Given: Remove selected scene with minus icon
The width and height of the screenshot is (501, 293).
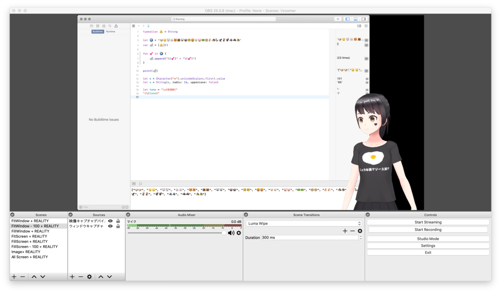Looking at the screenshot, I should click(23, 277).
